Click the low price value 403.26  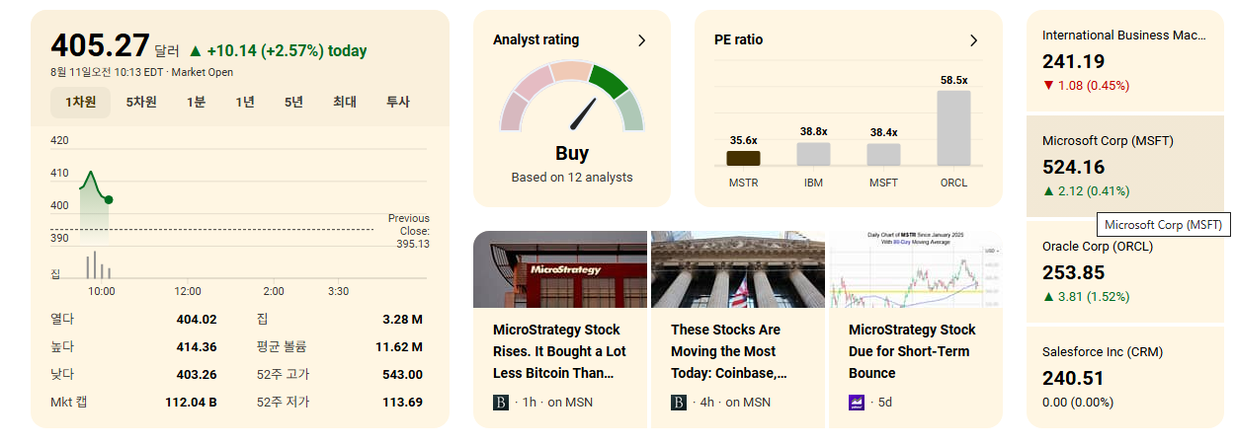(196, 375)
